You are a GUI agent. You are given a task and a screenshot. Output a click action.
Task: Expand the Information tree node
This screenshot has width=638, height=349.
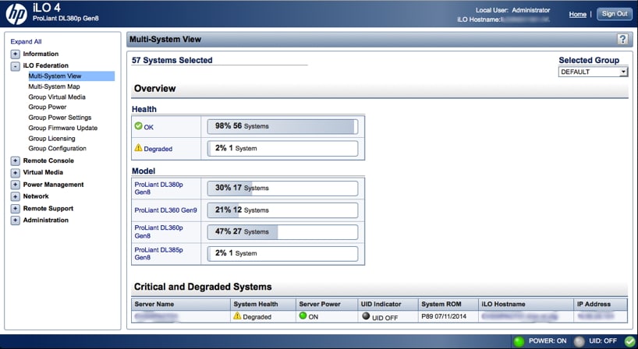pyautogui.click(x=15, y=54)
